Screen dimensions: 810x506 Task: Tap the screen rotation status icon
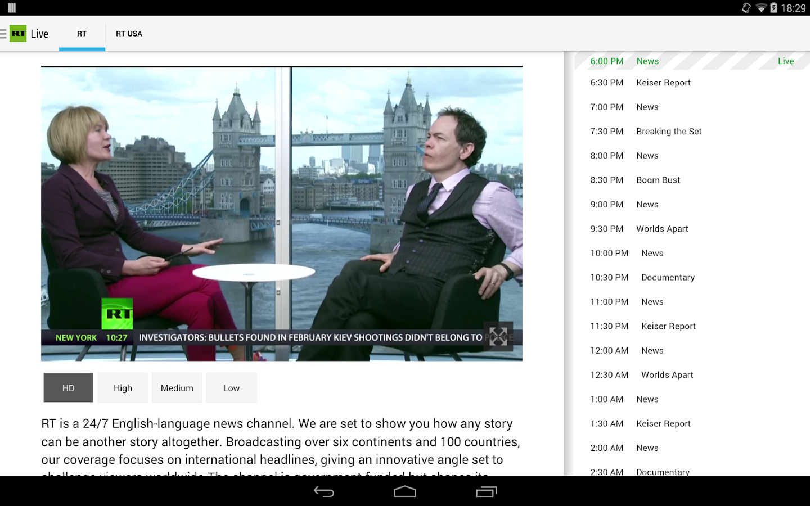click(746, 8)
